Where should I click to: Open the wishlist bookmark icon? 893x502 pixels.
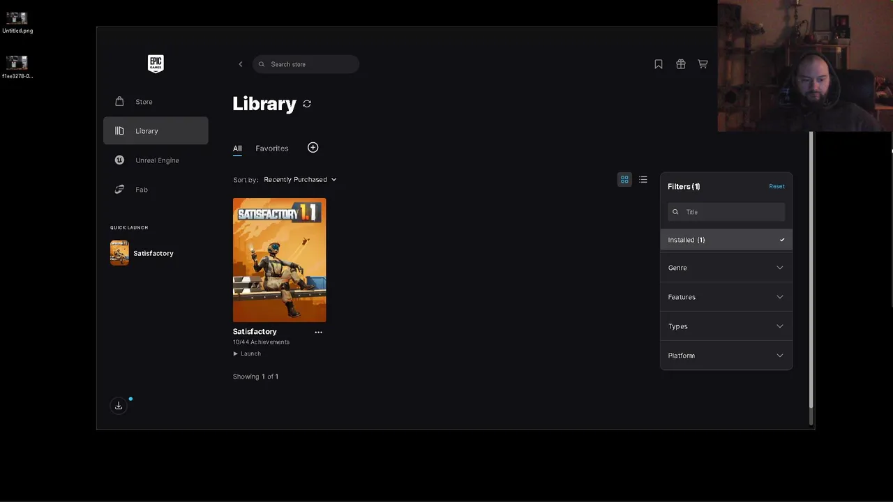tap(659, 64)
